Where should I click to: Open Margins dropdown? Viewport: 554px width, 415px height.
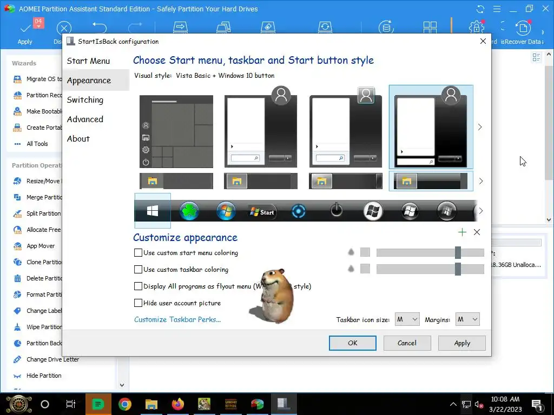click(467, 319)
